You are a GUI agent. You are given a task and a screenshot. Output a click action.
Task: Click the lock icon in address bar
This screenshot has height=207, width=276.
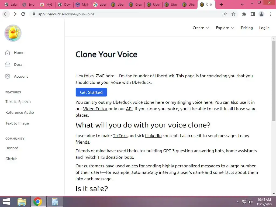coord(34,14)
